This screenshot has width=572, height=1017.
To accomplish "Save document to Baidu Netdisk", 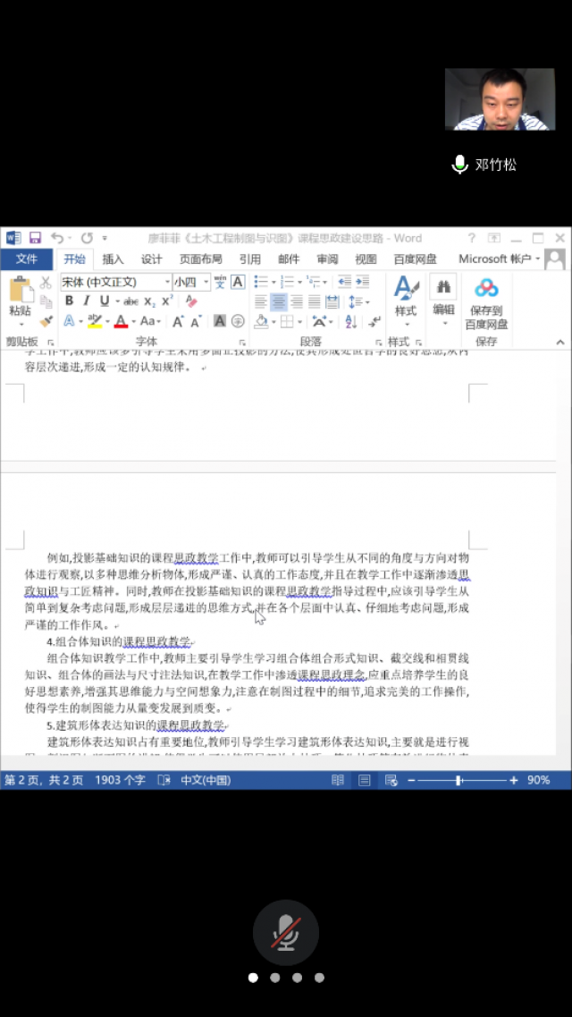I will coord(486,305).
